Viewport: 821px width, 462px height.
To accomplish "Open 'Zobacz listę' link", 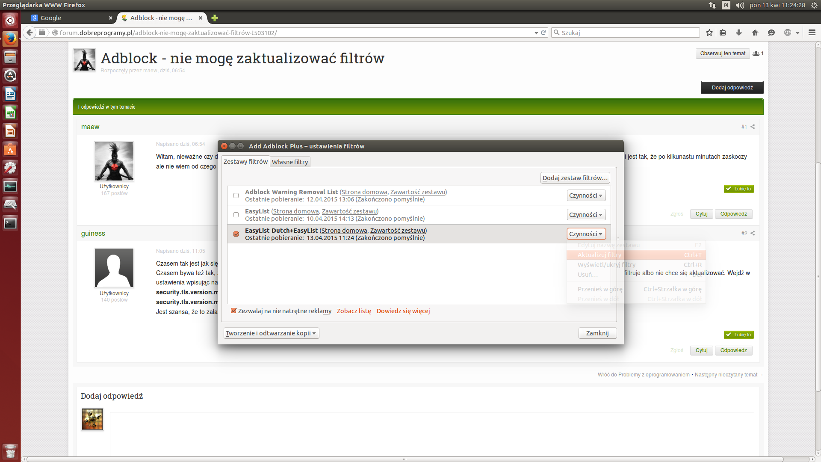I will pyautogui.click(x=354, y=311).
